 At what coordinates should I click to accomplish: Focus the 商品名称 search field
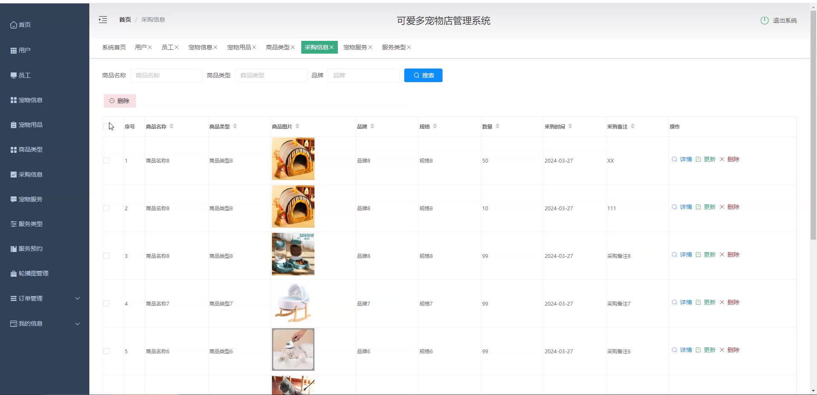166,75
